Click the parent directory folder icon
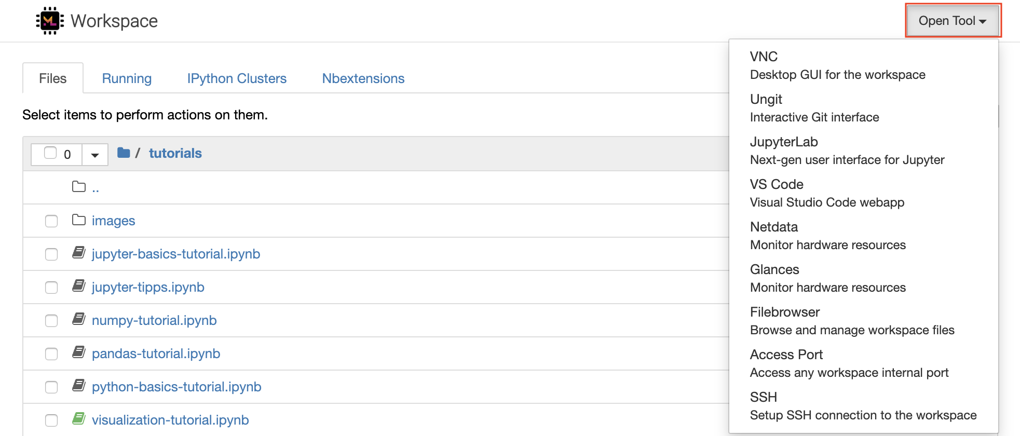 tap(79, 187)
